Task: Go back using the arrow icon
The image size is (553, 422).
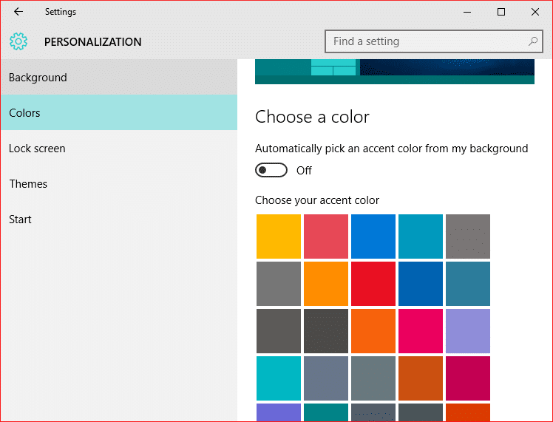Action: point(18,12)
